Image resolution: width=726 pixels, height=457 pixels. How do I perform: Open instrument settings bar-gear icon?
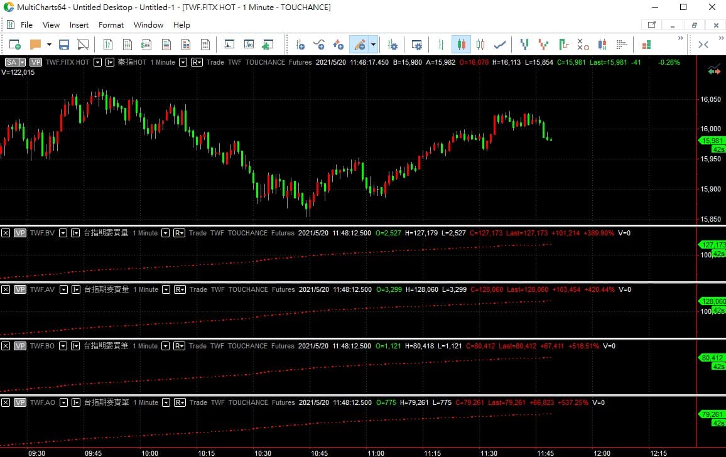tap(393, 45)
